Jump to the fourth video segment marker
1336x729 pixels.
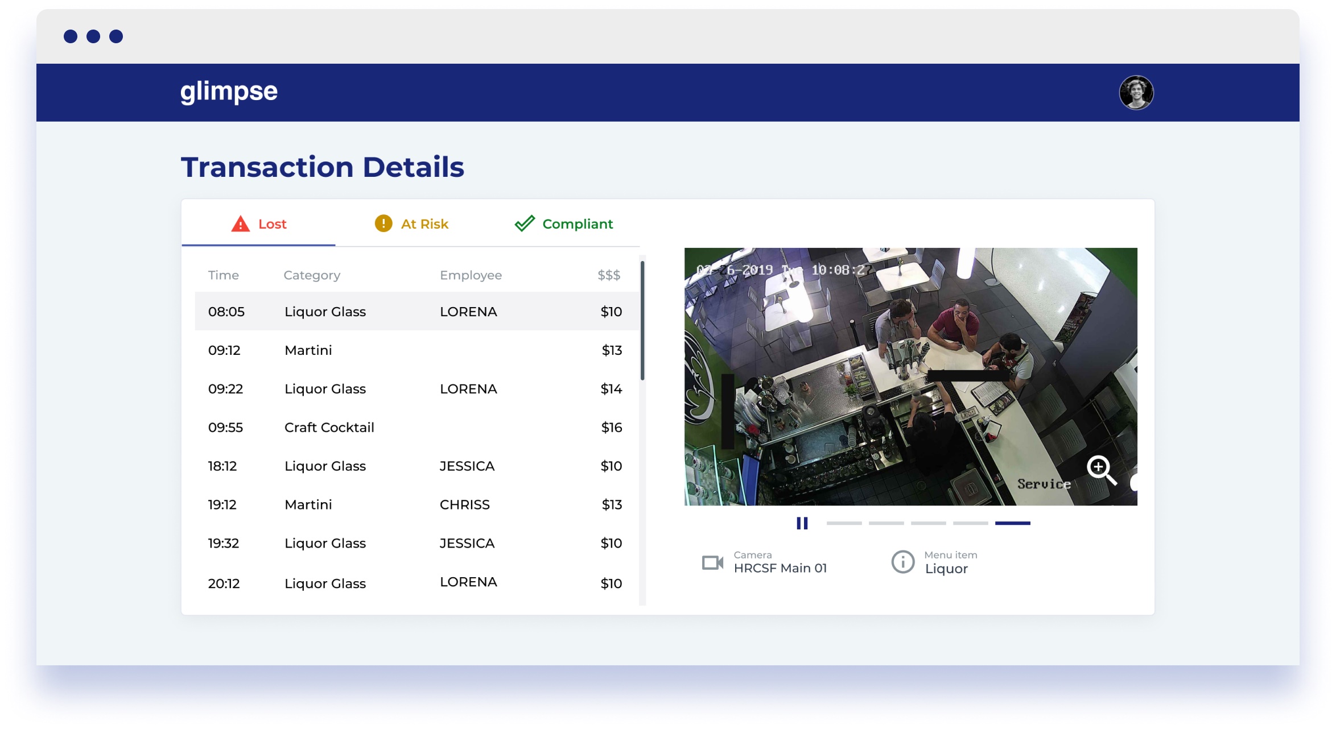pos(970,523)
